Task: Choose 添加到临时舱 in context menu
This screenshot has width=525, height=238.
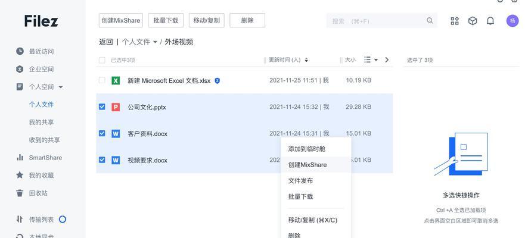Action: point(316,149)
